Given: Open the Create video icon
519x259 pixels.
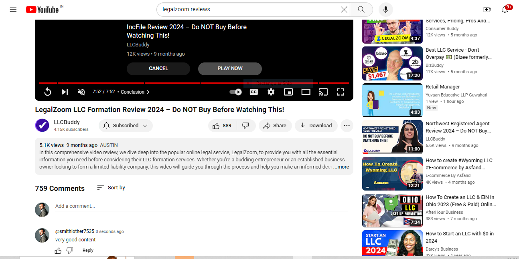Looking at the screenshot, I should coord(487,10).
